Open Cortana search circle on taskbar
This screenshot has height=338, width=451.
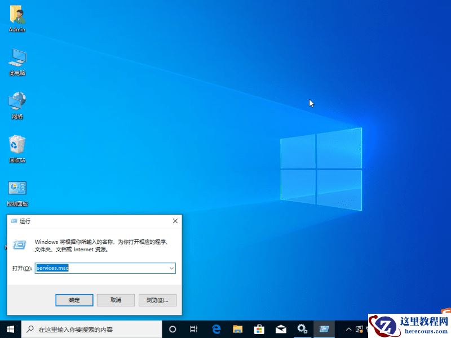pos(172,329)
